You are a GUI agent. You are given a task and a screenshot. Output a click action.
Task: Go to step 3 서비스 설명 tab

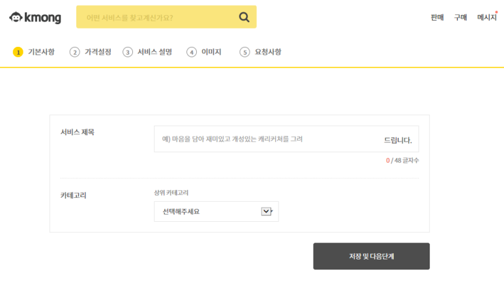(x=147, y=51)
